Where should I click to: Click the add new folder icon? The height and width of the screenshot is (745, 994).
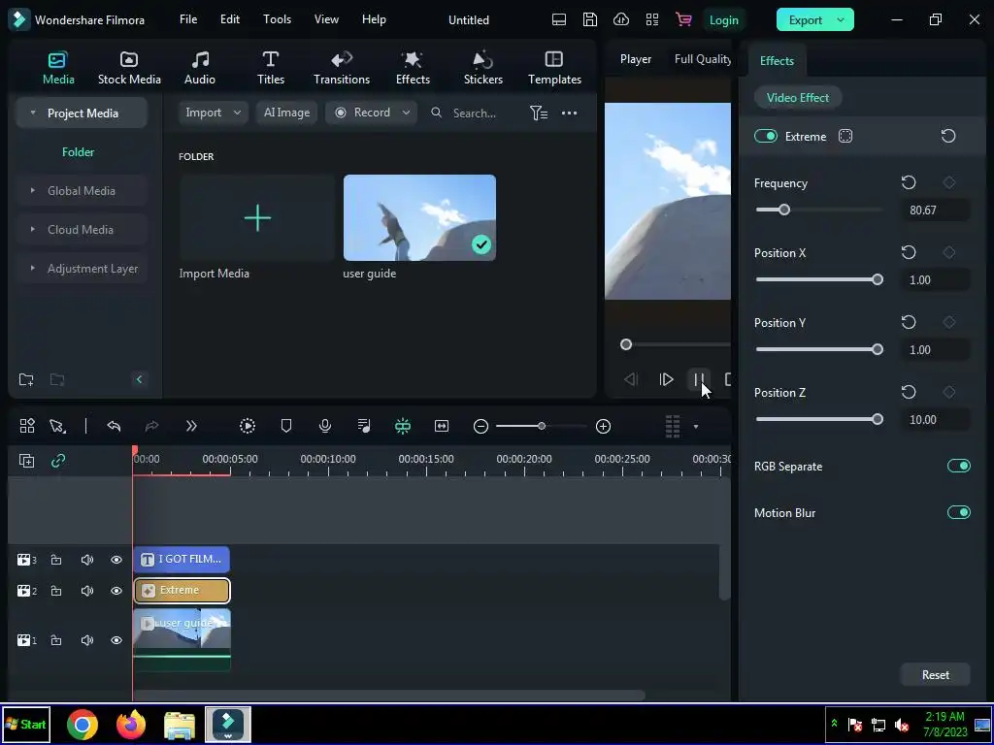(x=26, y=379)
